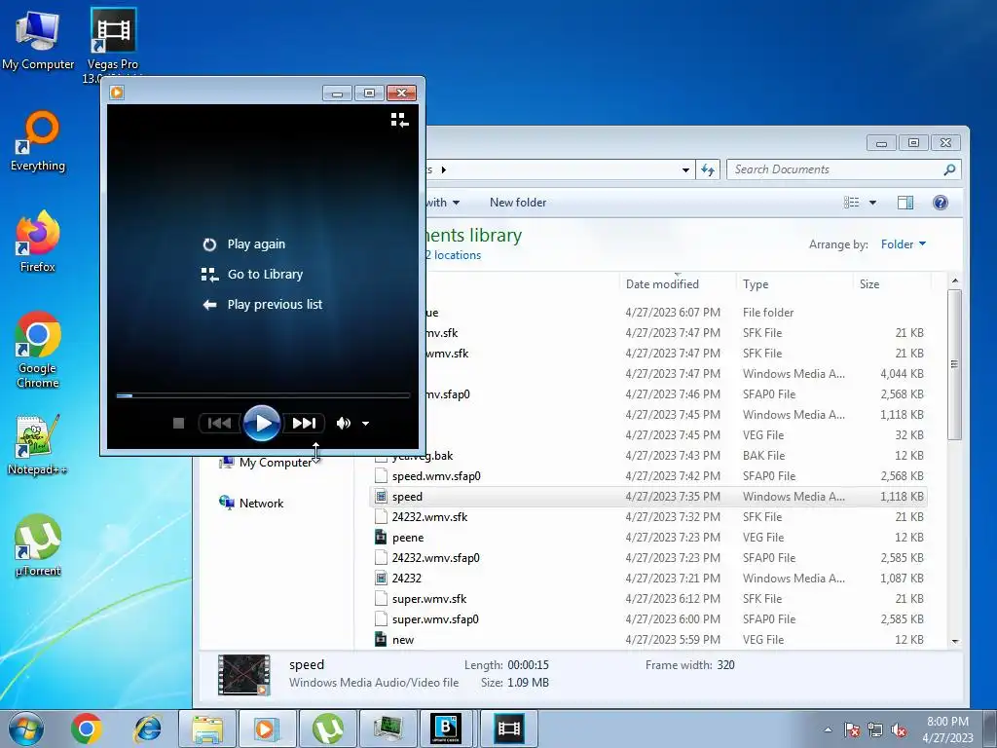Click the Action Center flag tray icon
Viewport: 997px width, 748px height.
pyautogui.click(x=852, y=729)
